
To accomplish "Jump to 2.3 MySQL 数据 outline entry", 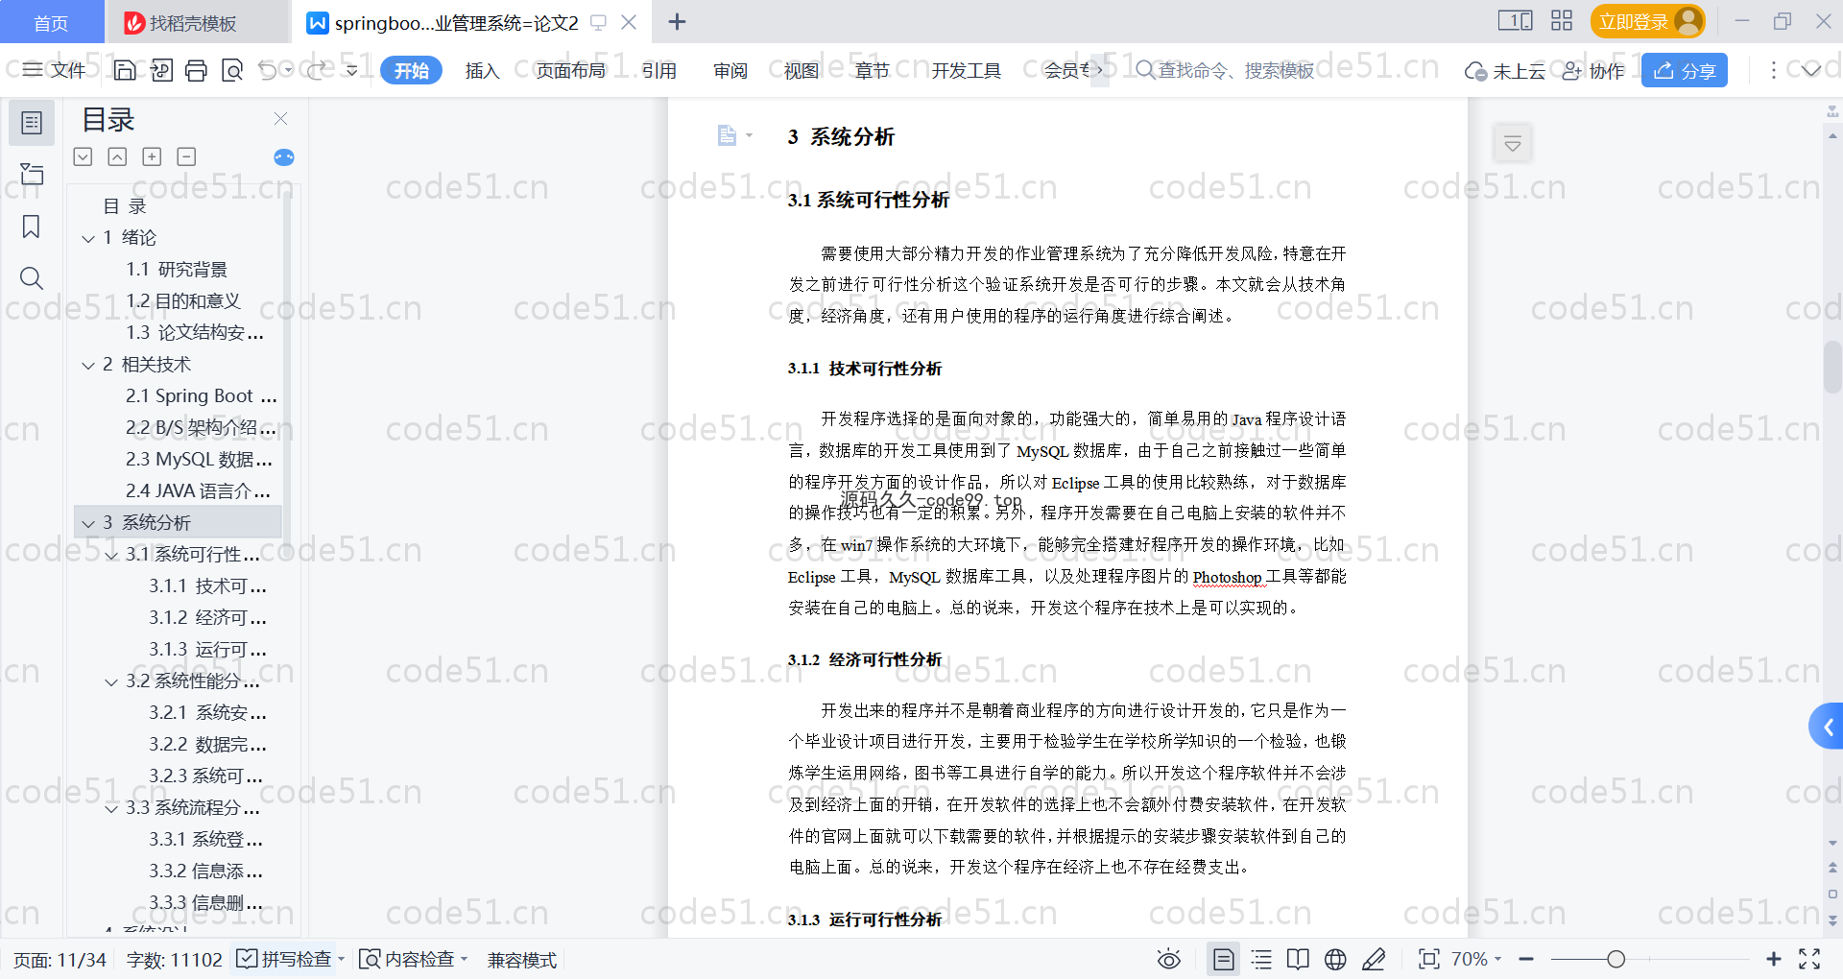I will click(x=200, y=460).
